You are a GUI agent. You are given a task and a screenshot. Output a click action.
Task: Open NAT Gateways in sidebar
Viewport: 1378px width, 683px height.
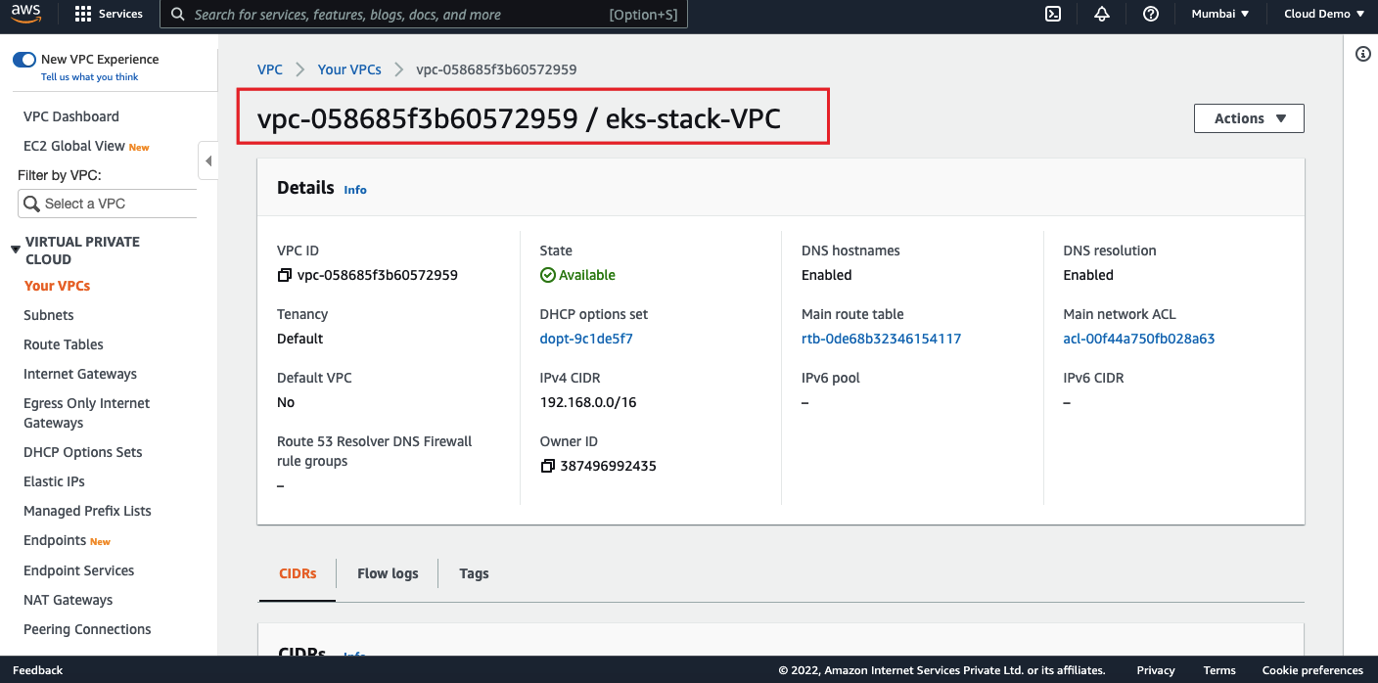[69, 600]
